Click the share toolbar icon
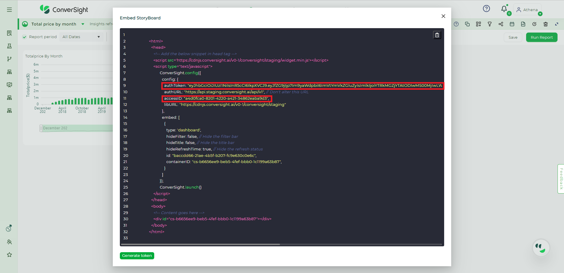 click(501, 24)
